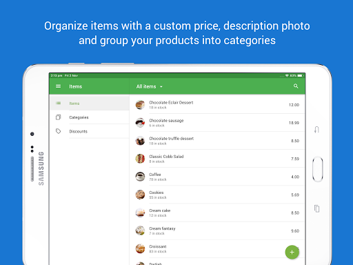Open the Cream fantasy item row

(217, 230)
